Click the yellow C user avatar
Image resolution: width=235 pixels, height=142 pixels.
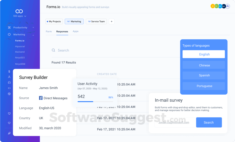click(x=213, y=6)
